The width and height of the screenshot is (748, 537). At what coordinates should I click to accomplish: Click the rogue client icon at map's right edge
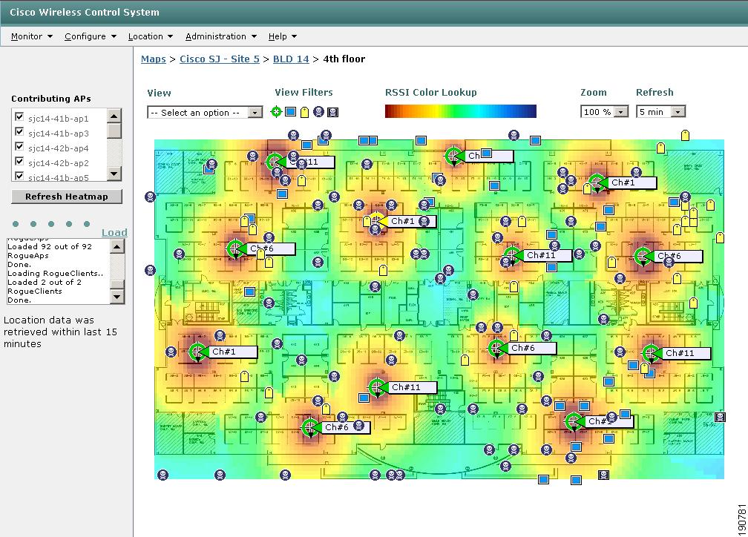tap(720, 418)
